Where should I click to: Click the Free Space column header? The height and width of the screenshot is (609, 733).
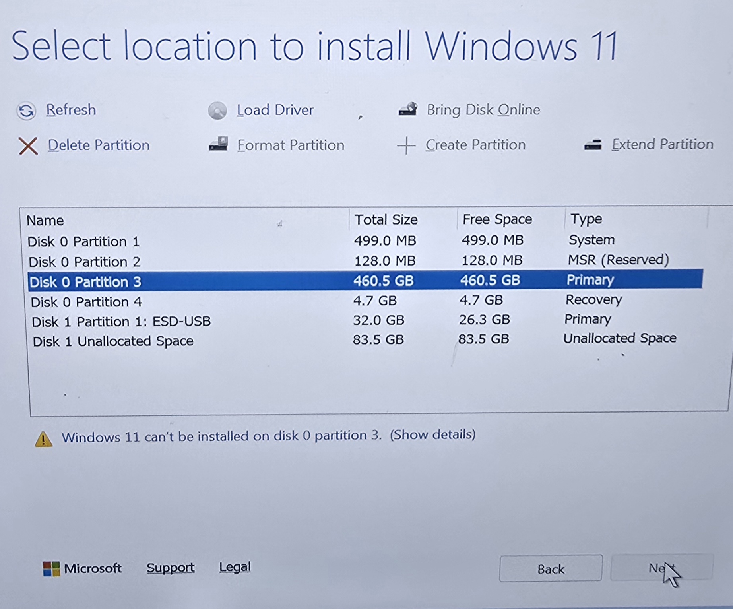[497, 219]
